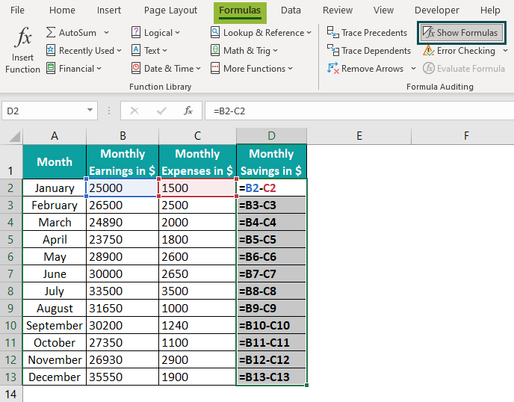Open the Recently Used functions list
The width and height of the screenshot is (514, 402).
tap(84, 51)
